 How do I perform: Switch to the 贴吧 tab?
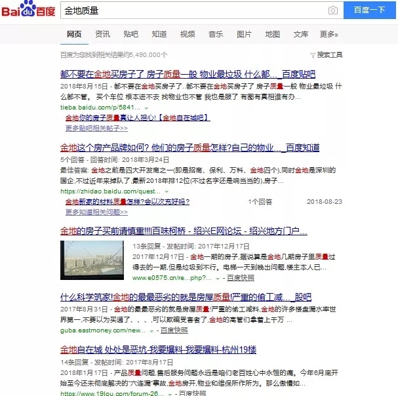point(130,34)
